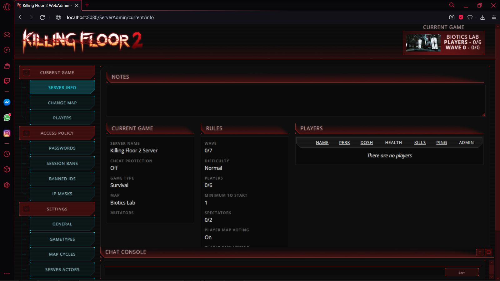Open WhatsApp in the sidebar
Screen dimensions: 500x281
[7, 117]
